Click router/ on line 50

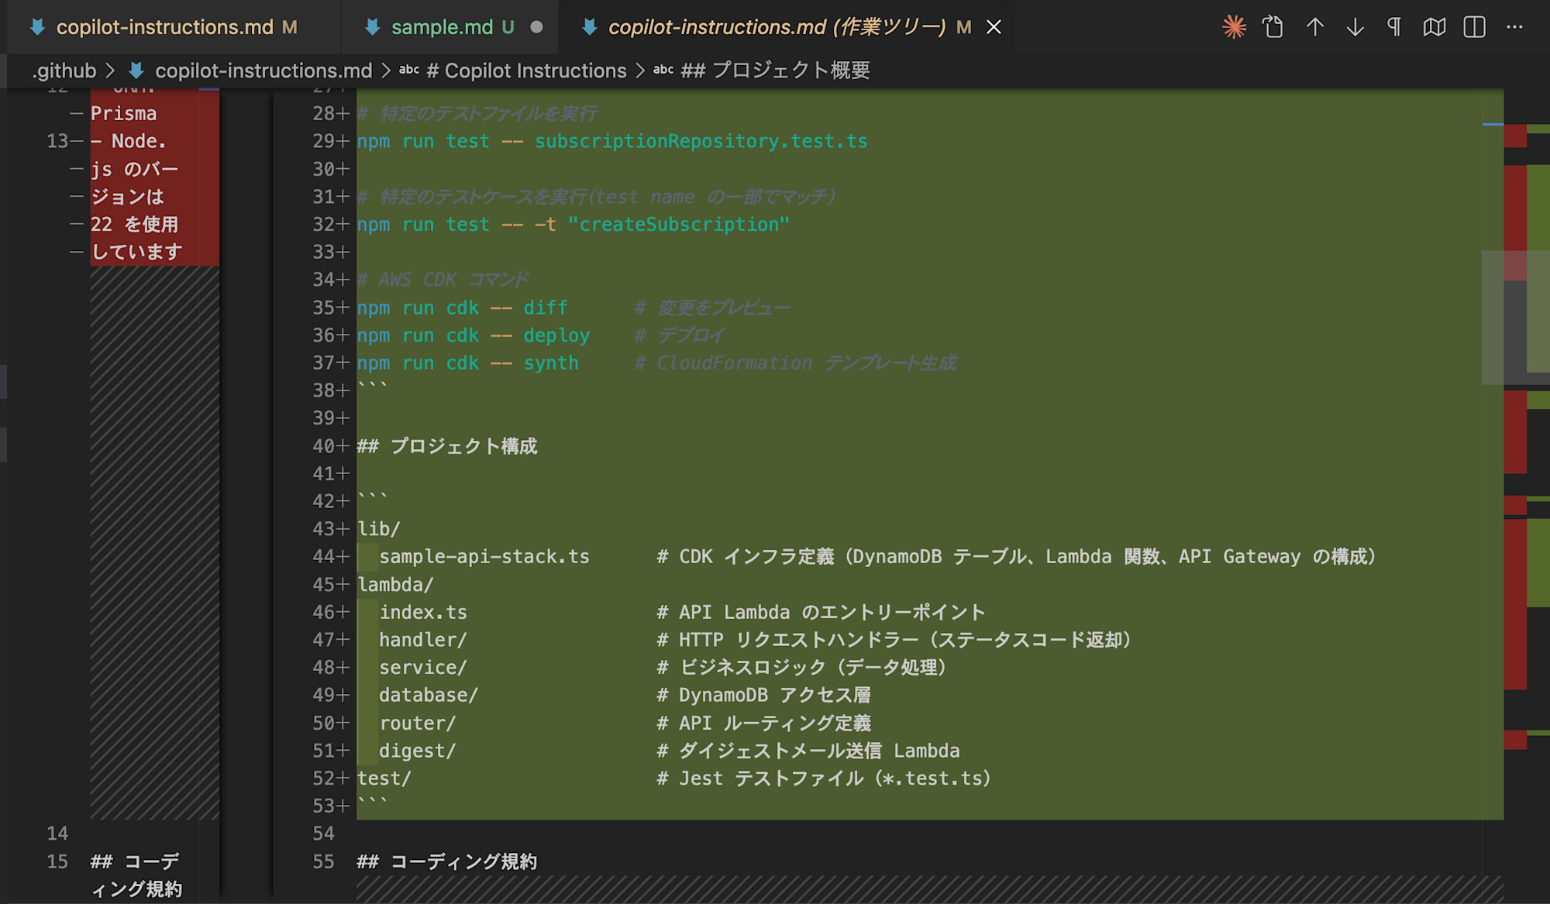point(418,724)
